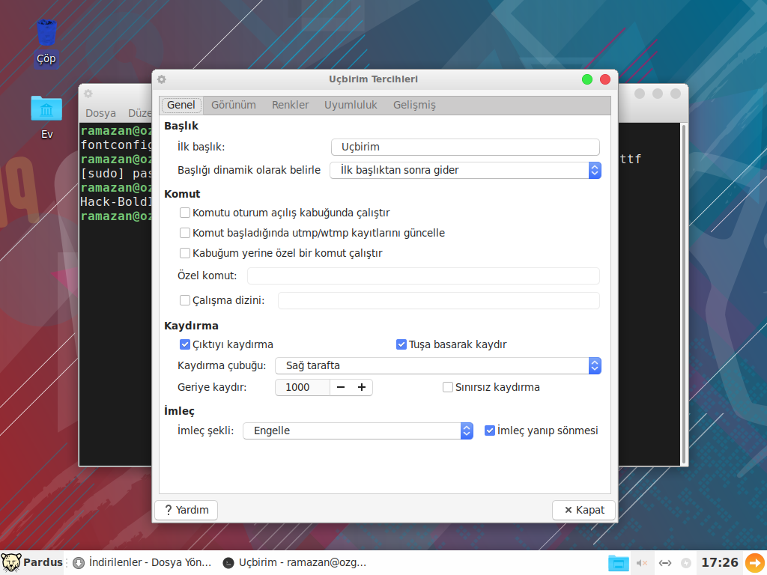Screen dimensions: 767x575
Task: Open the 'Kaydırma çubuğu' position dropdown
Action: 437,365
